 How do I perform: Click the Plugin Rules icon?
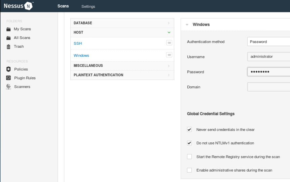coord(9,78)
